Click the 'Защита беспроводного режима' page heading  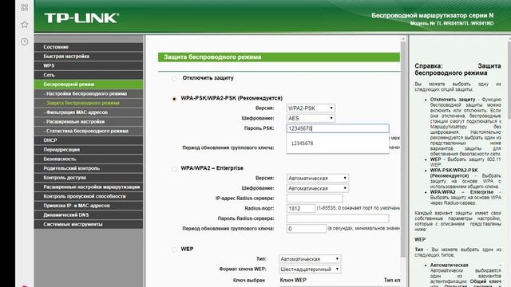pos(212,57)
